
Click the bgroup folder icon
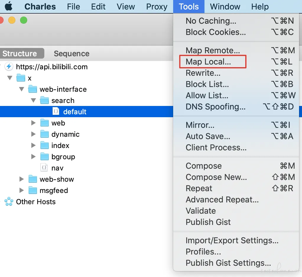[45, 157]
